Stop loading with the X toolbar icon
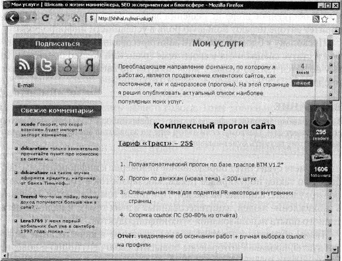This screenshot has width=342, height=261. click(61, 18)
